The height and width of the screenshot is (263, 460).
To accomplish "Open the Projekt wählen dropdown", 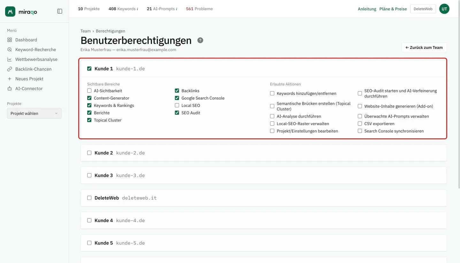I will point(34,113).
